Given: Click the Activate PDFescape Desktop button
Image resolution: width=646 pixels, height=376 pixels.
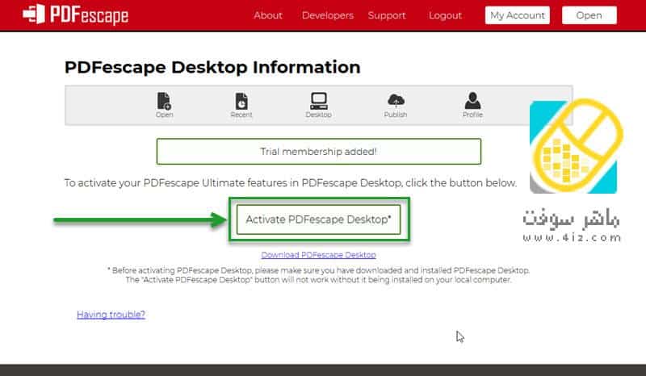Looking at the screenshot, I should click(x=318, y=219).
